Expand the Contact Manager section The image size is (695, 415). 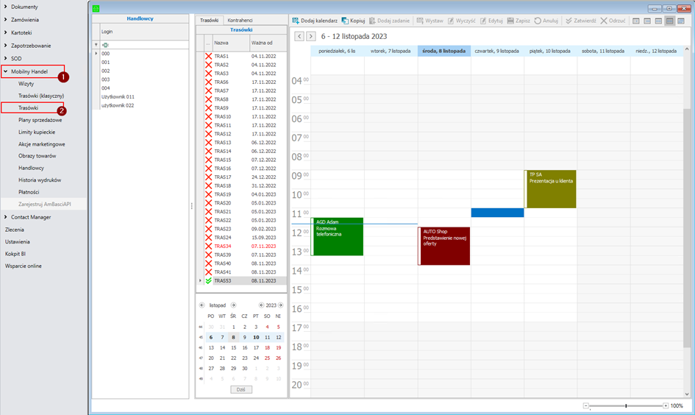tap(6, 217)
